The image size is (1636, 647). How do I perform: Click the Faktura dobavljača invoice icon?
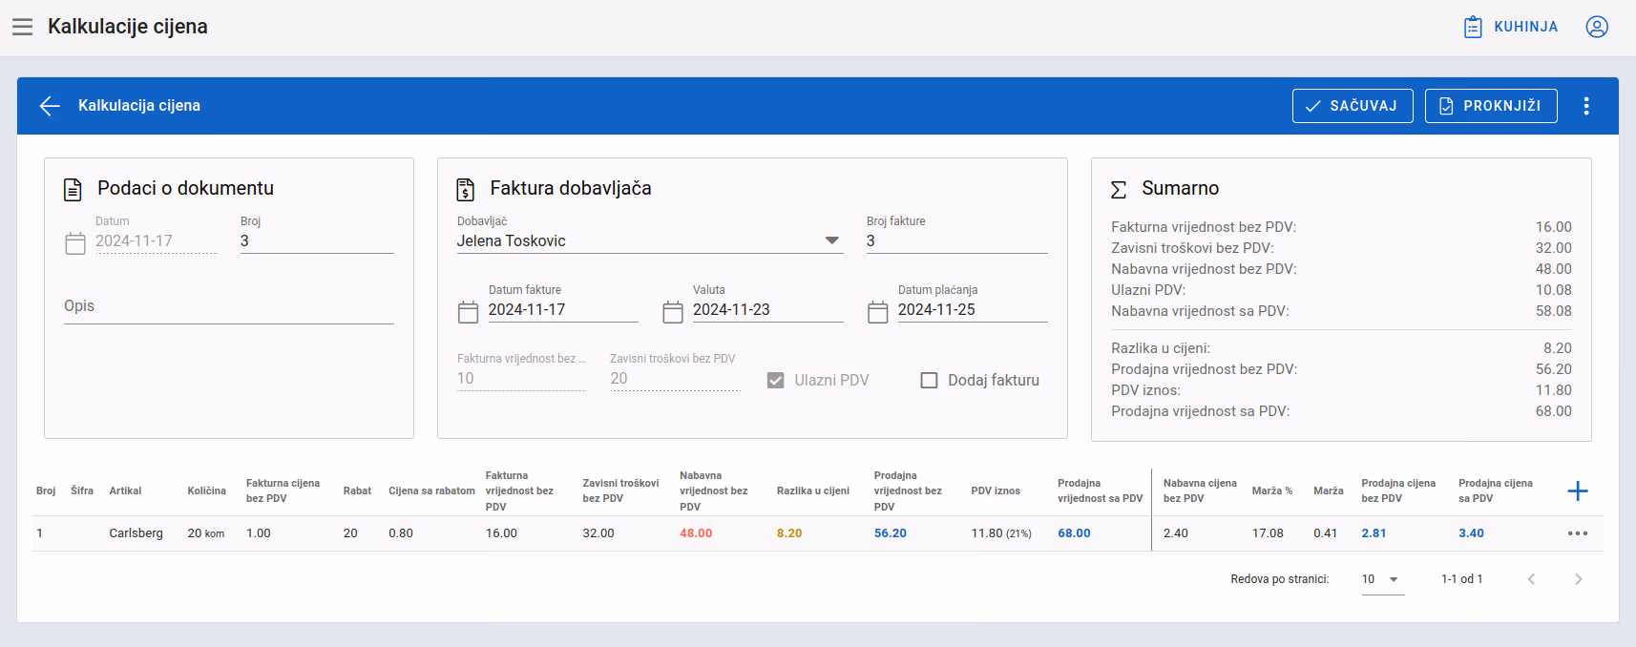465,189
